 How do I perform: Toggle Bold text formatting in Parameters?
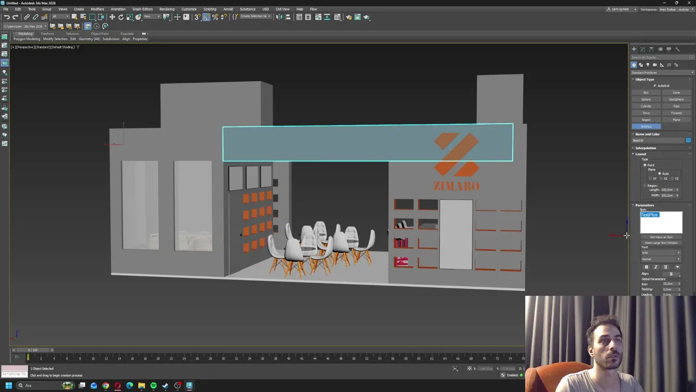(647, 267)
